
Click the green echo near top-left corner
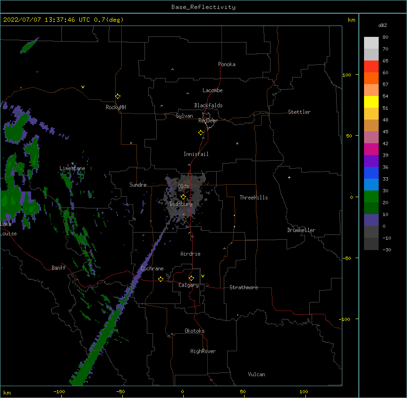pos(29,45)
